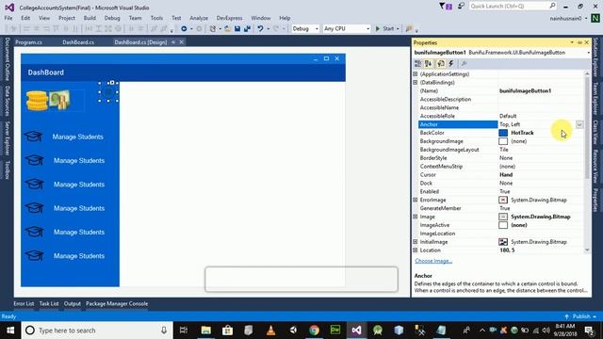Click the BackgroundImage empty swatch
Image resolution: width=603 pixels, height=339 pixels.
click(503, 141)
